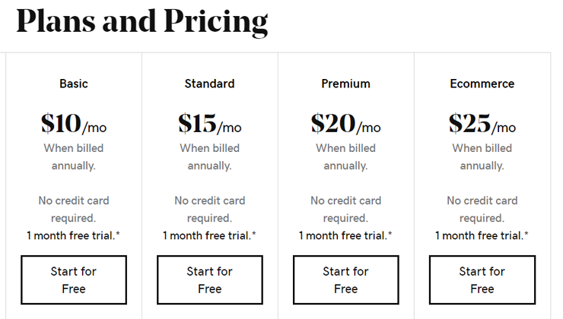Click the $25/mo price

(x=482, y=124)
